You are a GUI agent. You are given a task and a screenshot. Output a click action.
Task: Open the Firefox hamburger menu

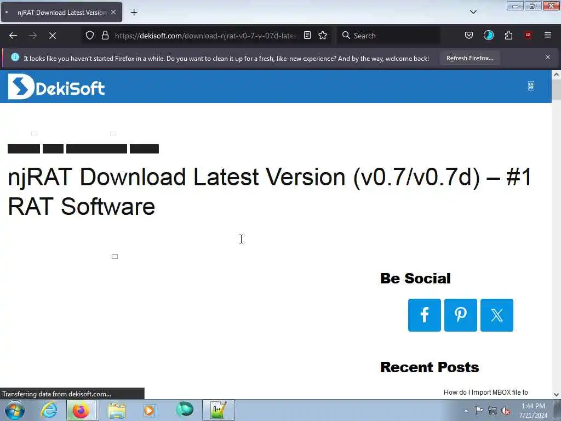coord(548,35)
